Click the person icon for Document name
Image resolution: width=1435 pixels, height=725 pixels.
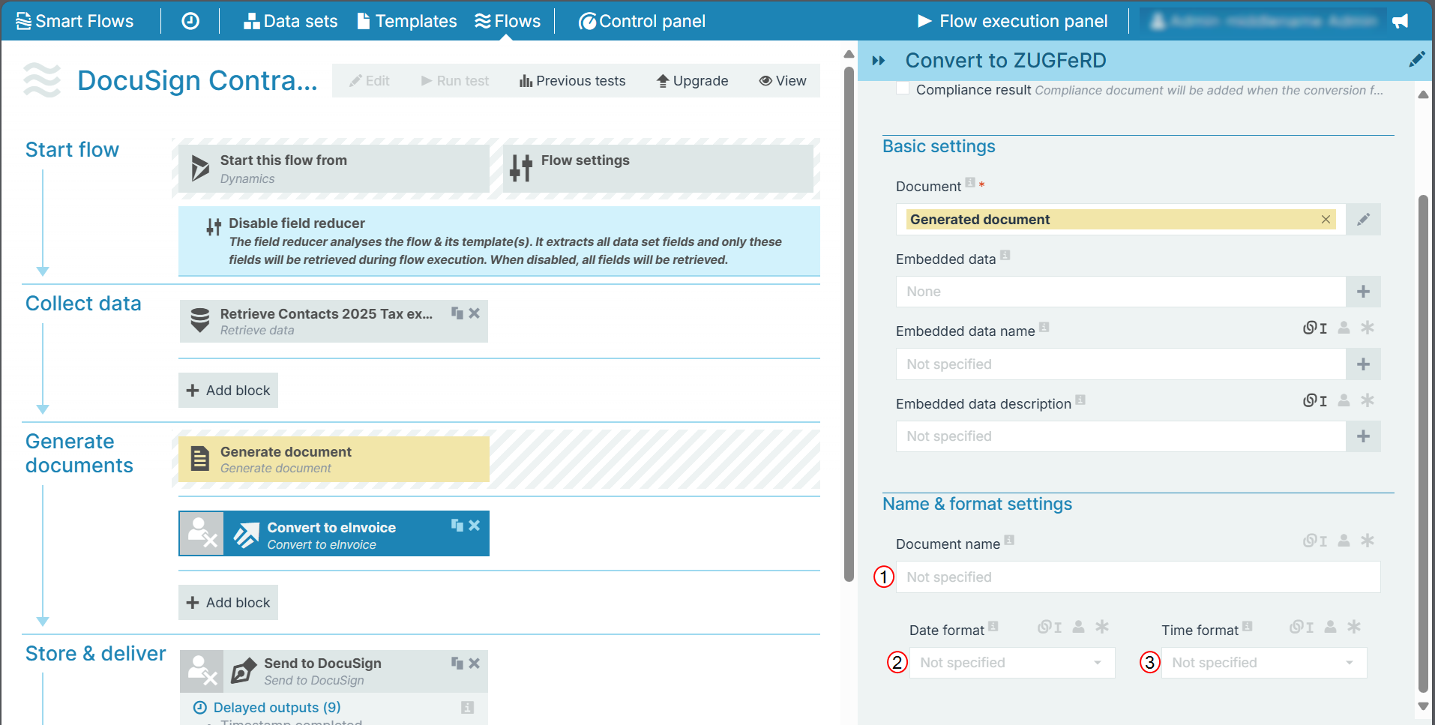(1344, 541)
